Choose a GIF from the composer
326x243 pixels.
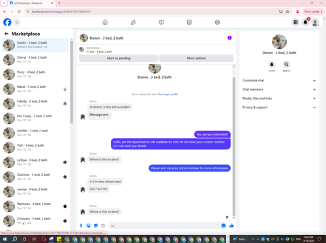(x=103, y=225)
